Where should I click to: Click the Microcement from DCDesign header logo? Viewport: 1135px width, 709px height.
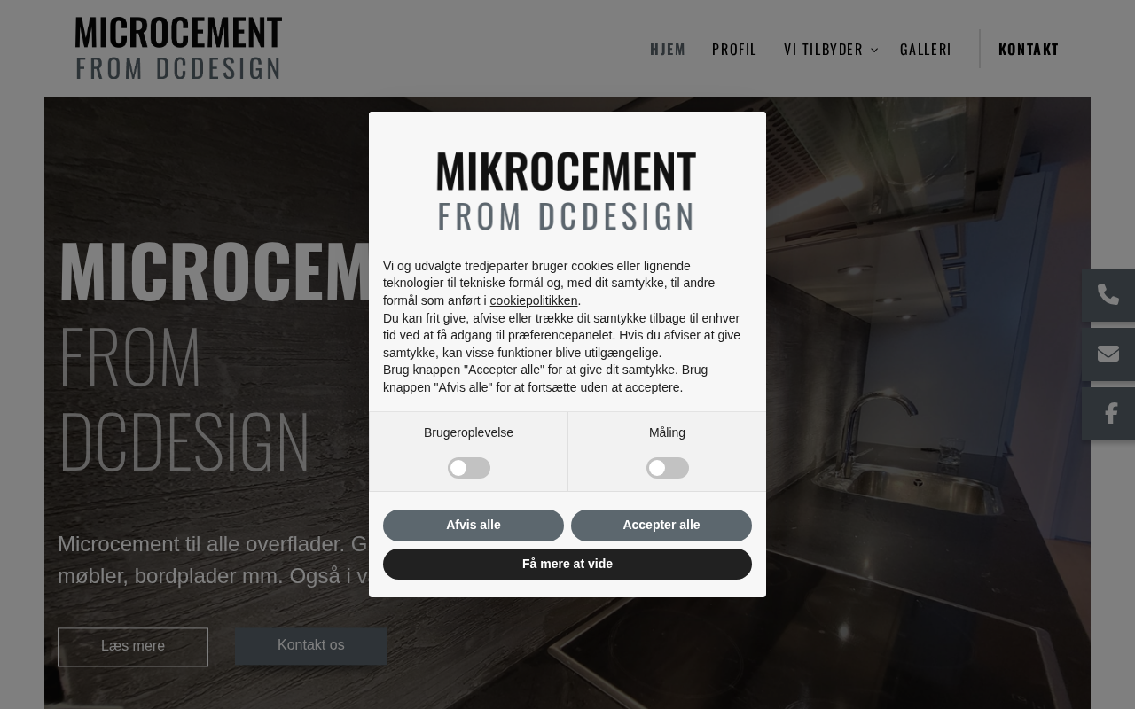point(178,48)
